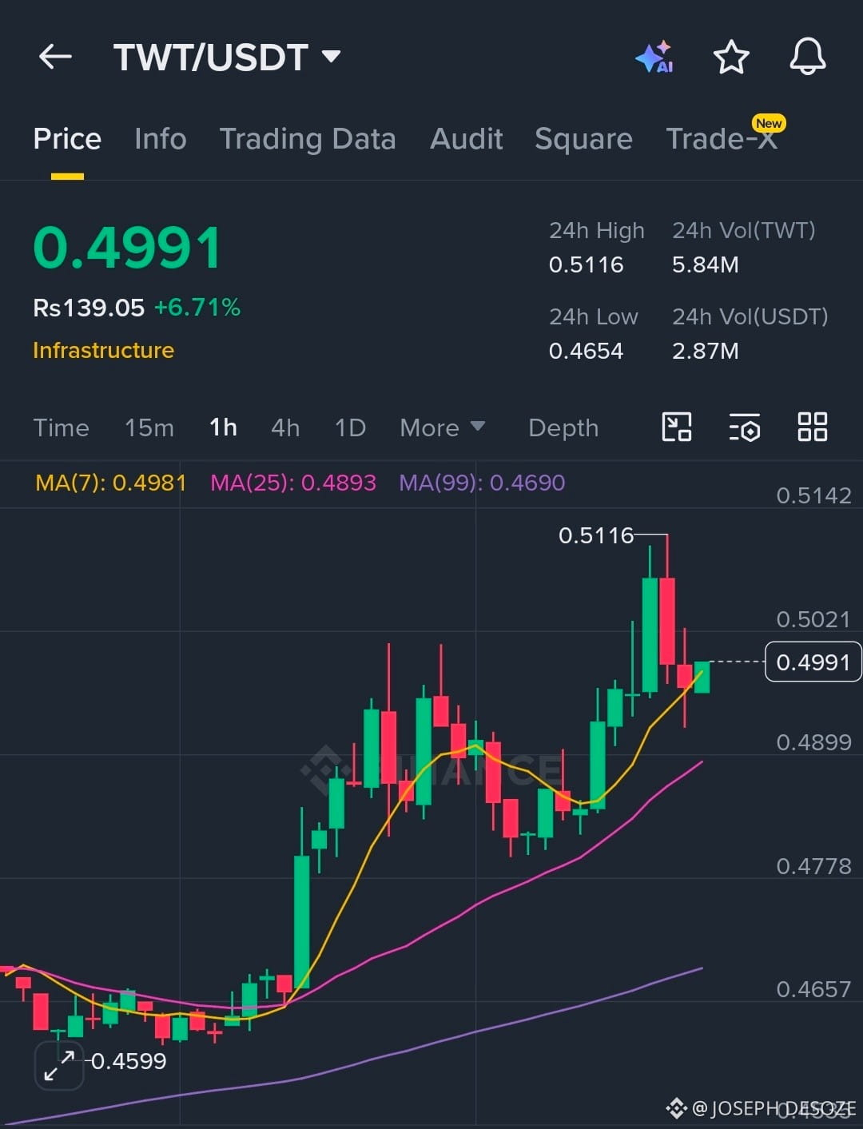Click the 24h Vol(TWT) value 5.84M
Viewport: 863px width, 1129px height.
point(705,264)
